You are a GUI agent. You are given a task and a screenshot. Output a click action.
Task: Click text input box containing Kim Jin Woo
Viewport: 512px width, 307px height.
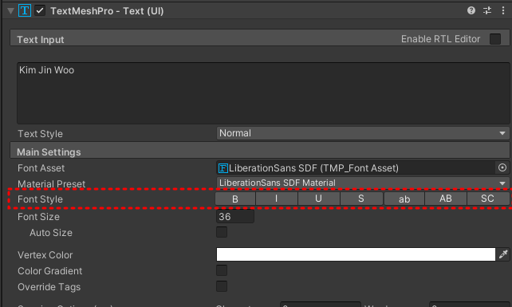click(x=263, y=93)
